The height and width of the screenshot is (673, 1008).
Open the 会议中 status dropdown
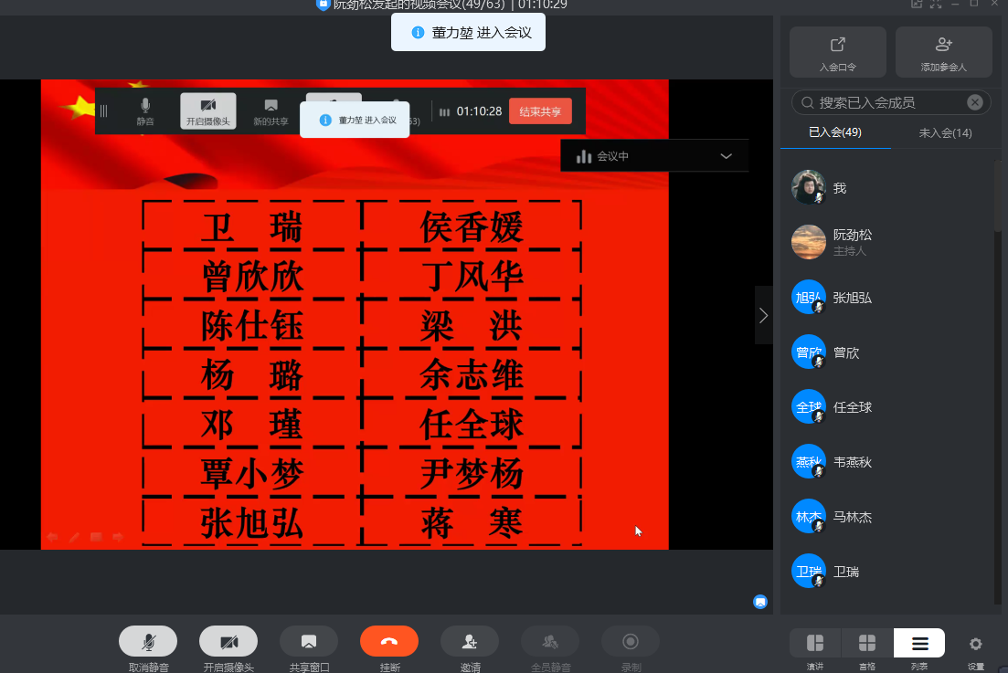coord(654,154)
